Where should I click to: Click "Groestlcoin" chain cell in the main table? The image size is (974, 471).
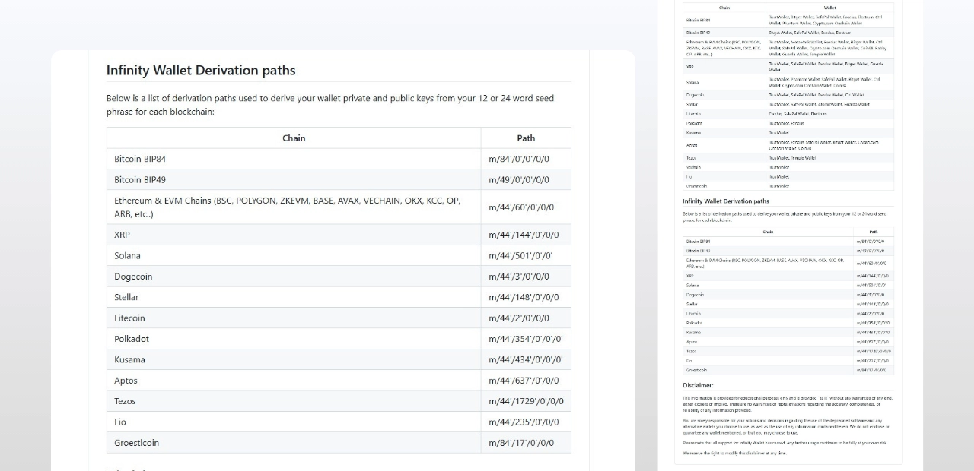coord(294,443)
